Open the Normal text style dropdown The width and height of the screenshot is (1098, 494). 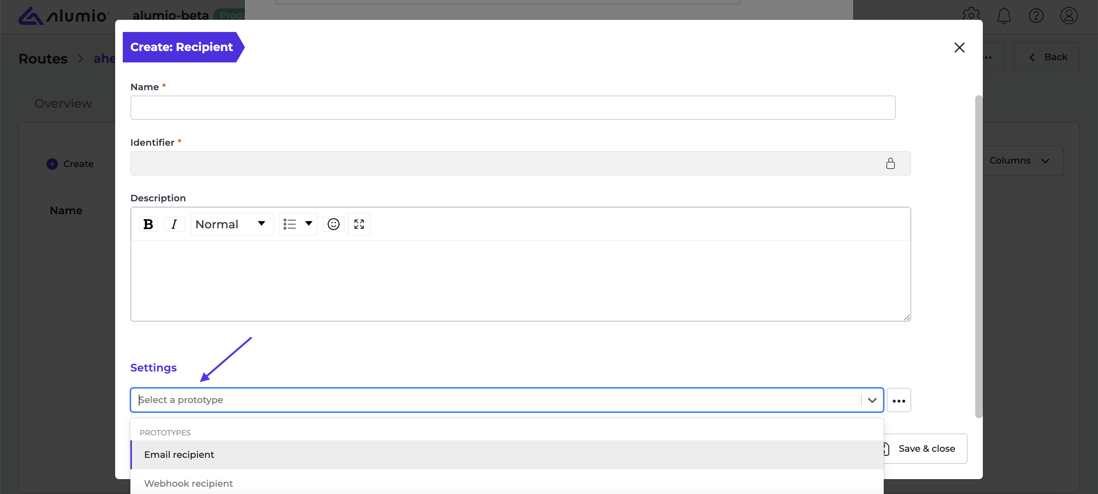pyautogui.click(x=232, y=224)
